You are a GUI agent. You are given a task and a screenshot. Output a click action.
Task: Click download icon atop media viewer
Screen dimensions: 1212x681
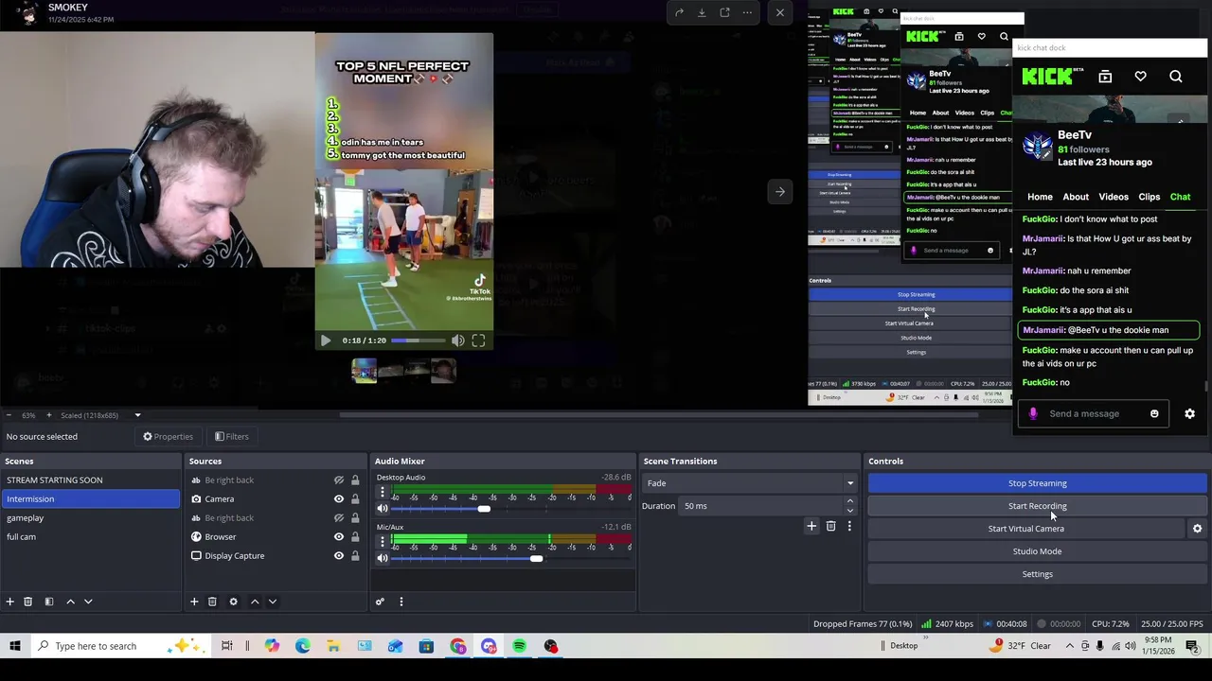click(702, 12)
